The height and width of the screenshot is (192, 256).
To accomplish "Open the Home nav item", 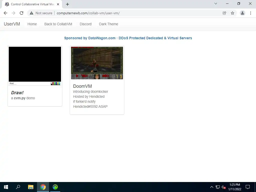I will click(32, 24).
